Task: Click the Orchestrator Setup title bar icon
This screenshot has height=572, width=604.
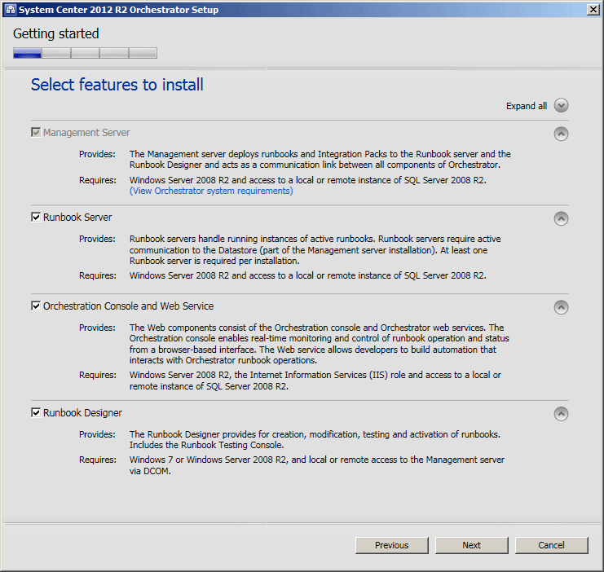Action: pyautogui.click(x=11, y=10)
